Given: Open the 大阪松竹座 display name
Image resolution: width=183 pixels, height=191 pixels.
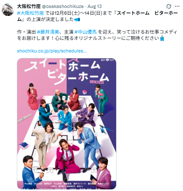Looking at the screenshot, I should point(29,6).
